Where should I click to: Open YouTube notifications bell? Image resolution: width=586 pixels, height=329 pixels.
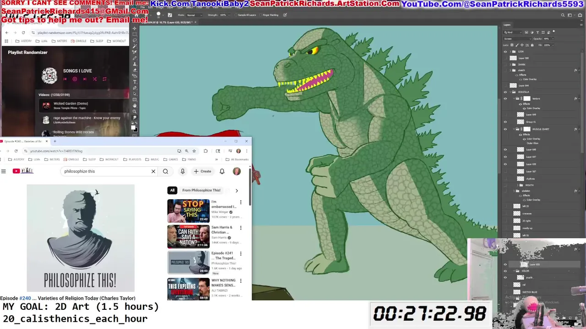click(x=222, y=171)
